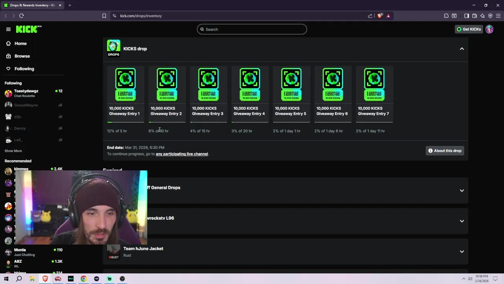Open a new browser tab
The width and height of the screenshot is (504, 284).
pyautogui.click(x=70, y=5)
